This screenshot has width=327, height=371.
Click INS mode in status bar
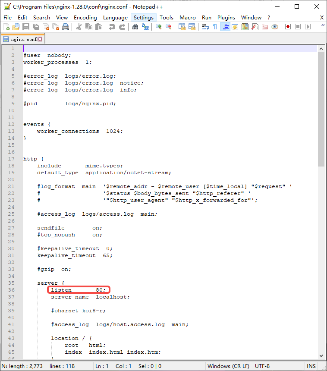pyautogui.click(x=311, y=366)
